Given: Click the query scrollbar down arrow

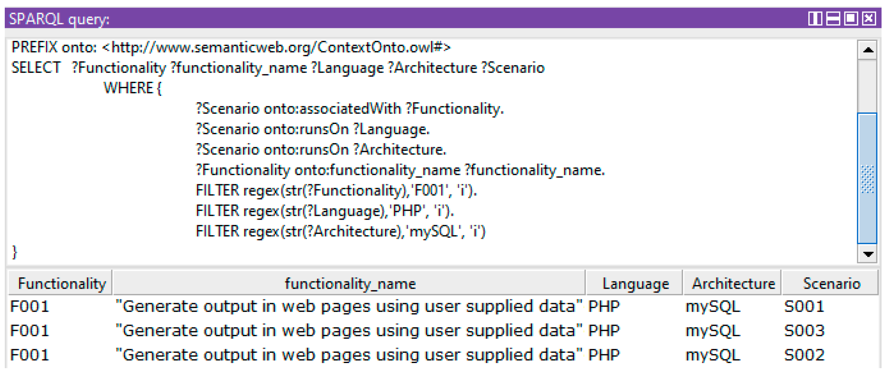Looking at the screenshot, I should click(x=868, y=254).
